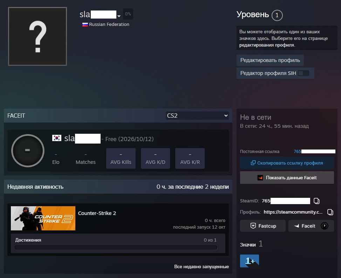This screenshot has height=278, width=341.
Task: Click the AVG K/D stat box
Action: (155, 158)
